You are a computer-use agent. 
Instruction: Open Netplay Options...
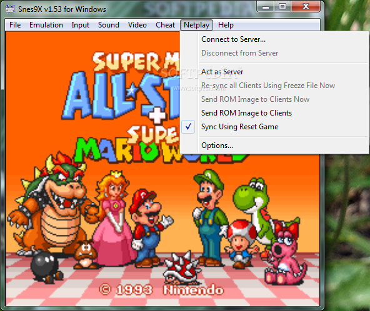274,146
